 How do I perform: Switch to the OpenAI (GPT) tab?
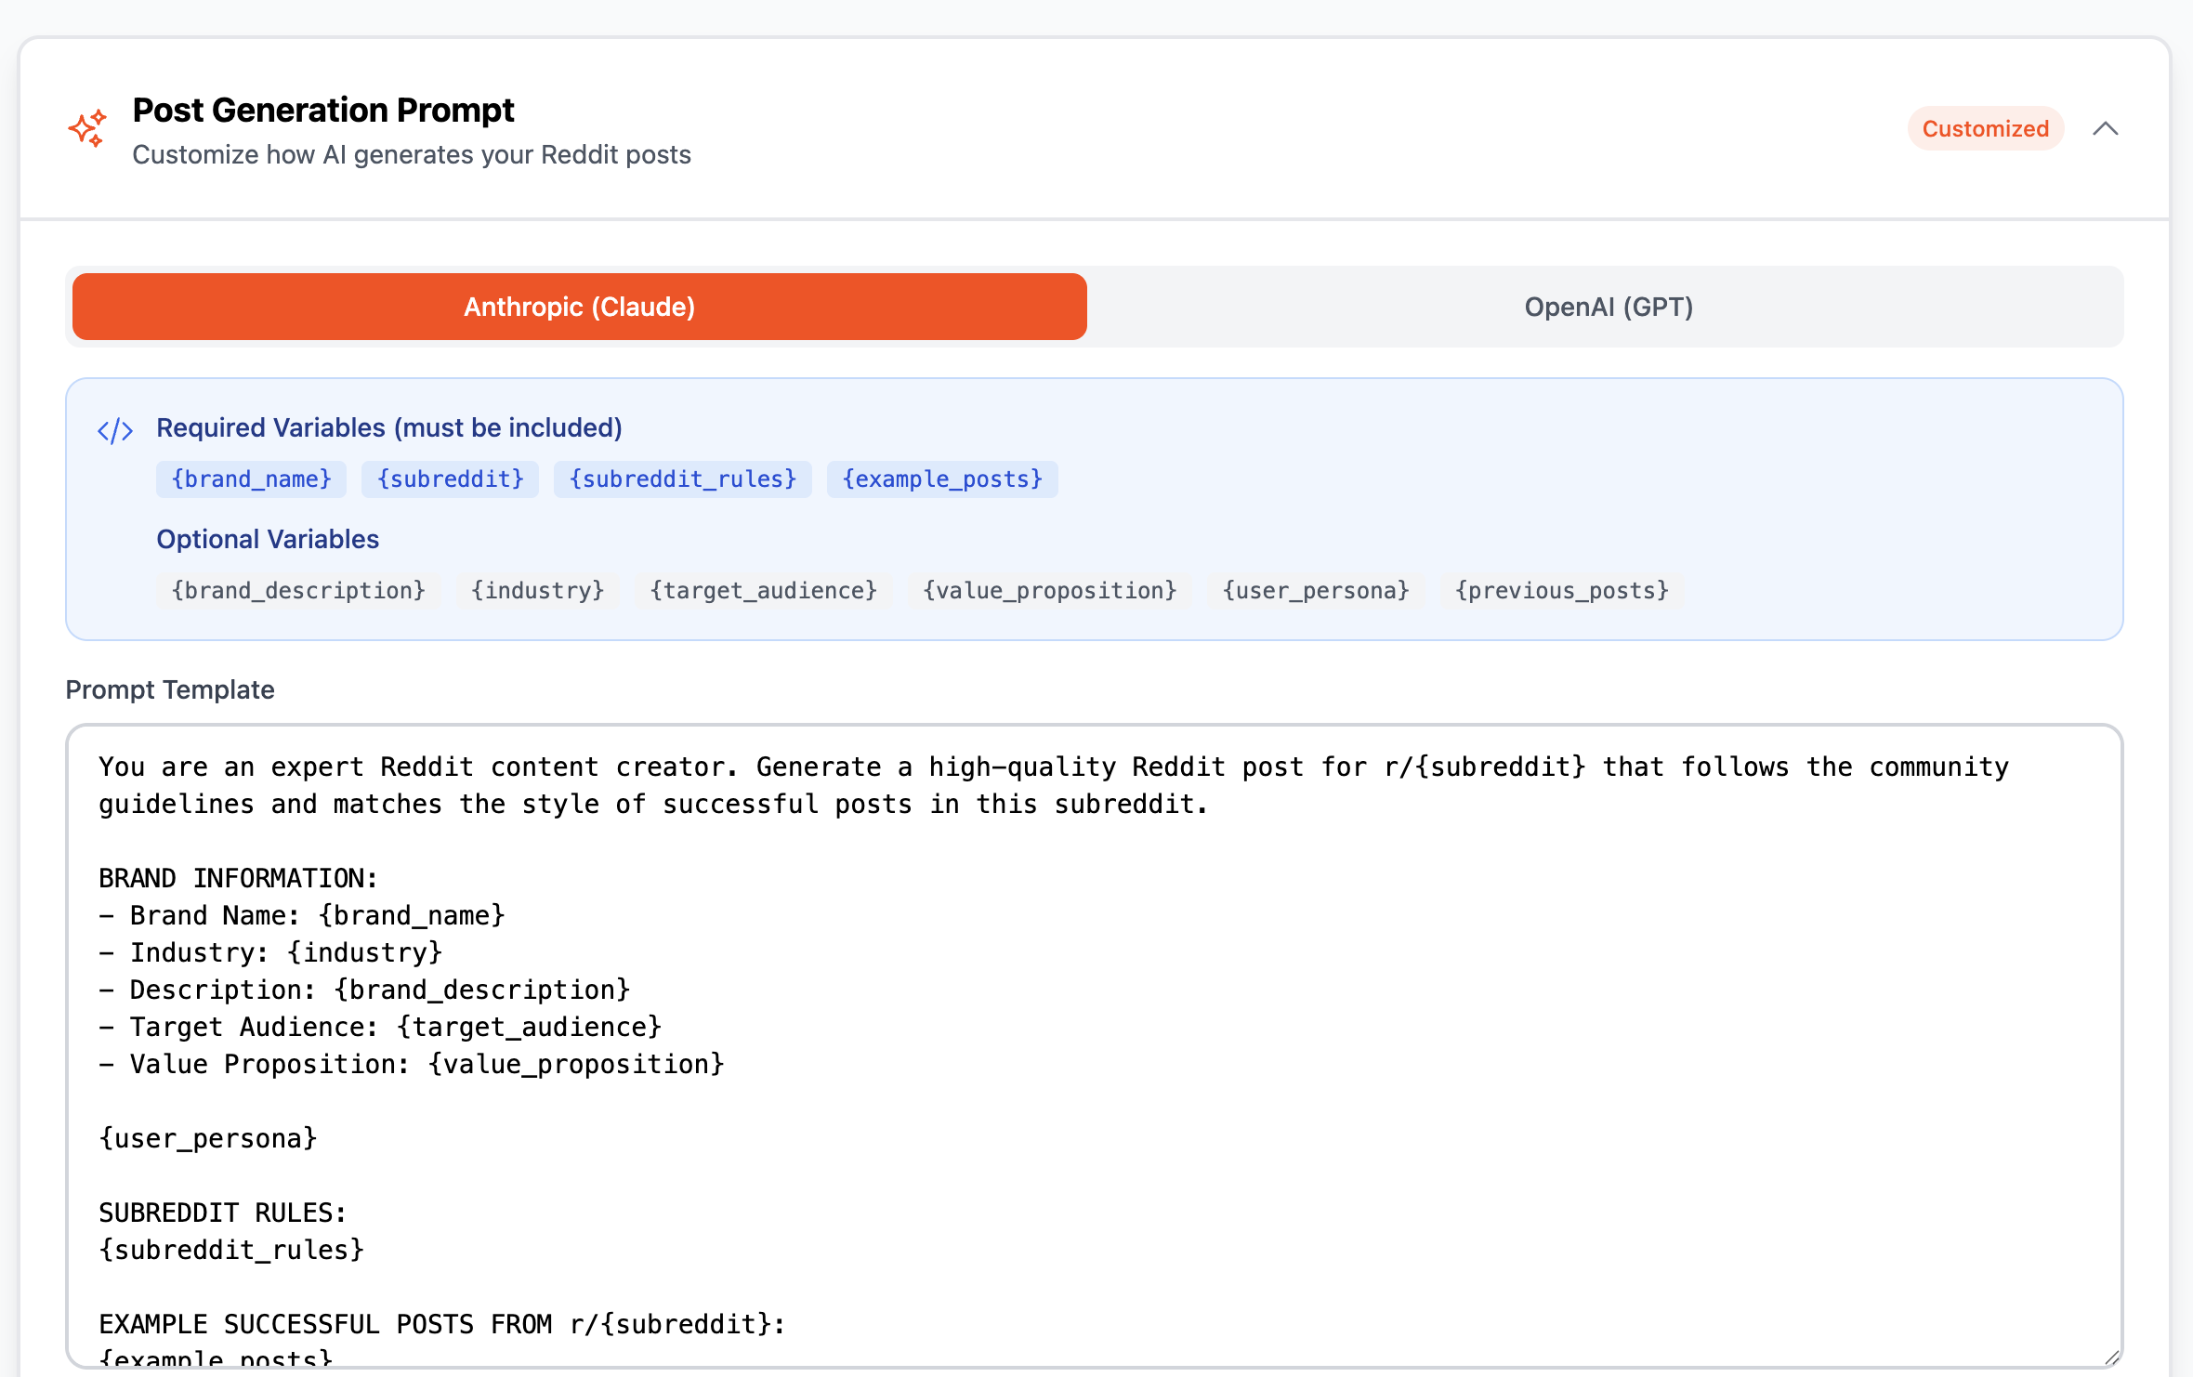pos(1608,307)
